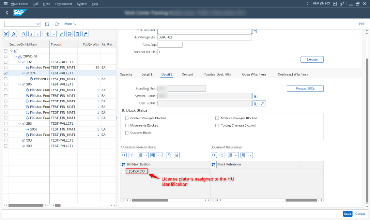The image size is (370, 220).
Task: Open the Goto menu
Action: pos(47,4)
